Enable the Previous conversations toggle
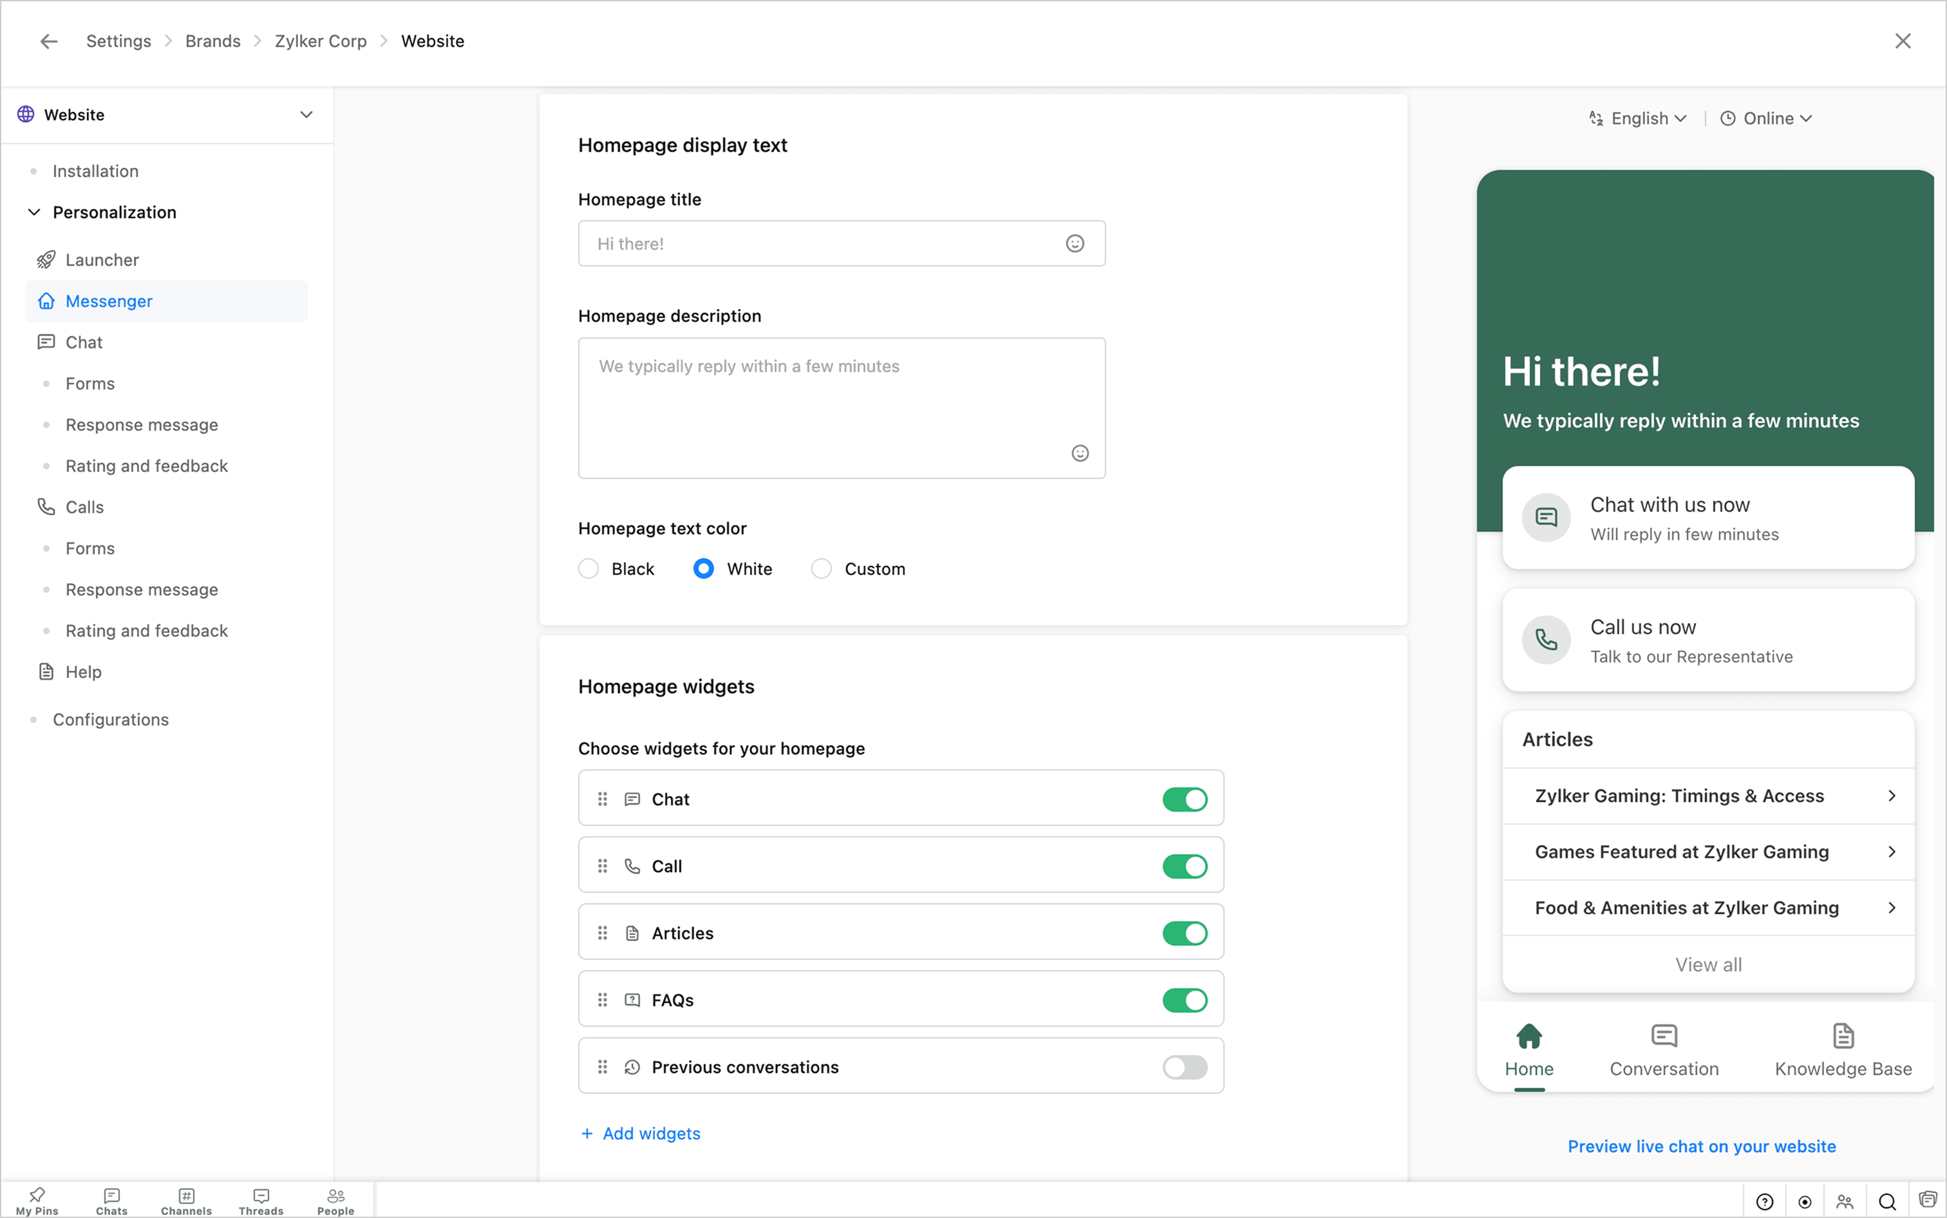The image size is (1947, 1218). coord(1184,1067)
